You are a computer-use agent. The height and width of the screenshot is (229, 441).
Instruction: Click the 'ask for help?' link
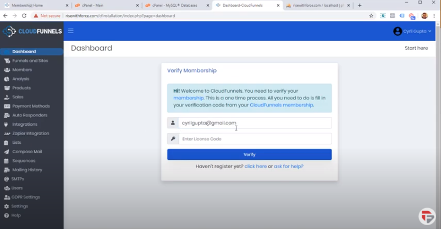tap(289, 166)
